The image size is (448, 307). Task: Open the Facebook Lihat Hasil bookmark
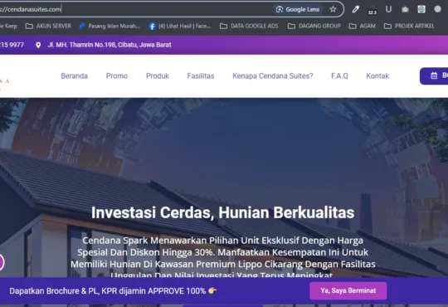(x=179, y=27)
